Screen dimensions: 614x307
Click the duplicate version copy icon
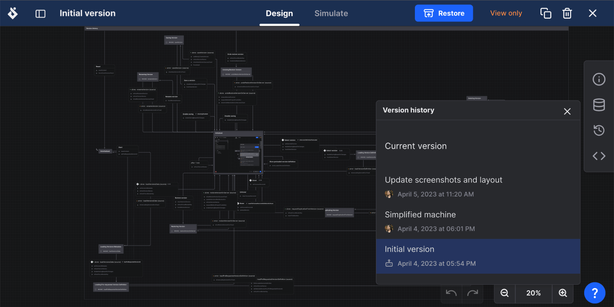(x=546, y=13)
